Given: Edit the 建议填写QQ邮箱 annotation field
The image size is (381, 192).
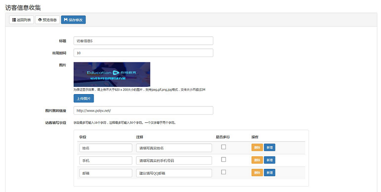Looking at the screenshot, I should tap(174, 173).
